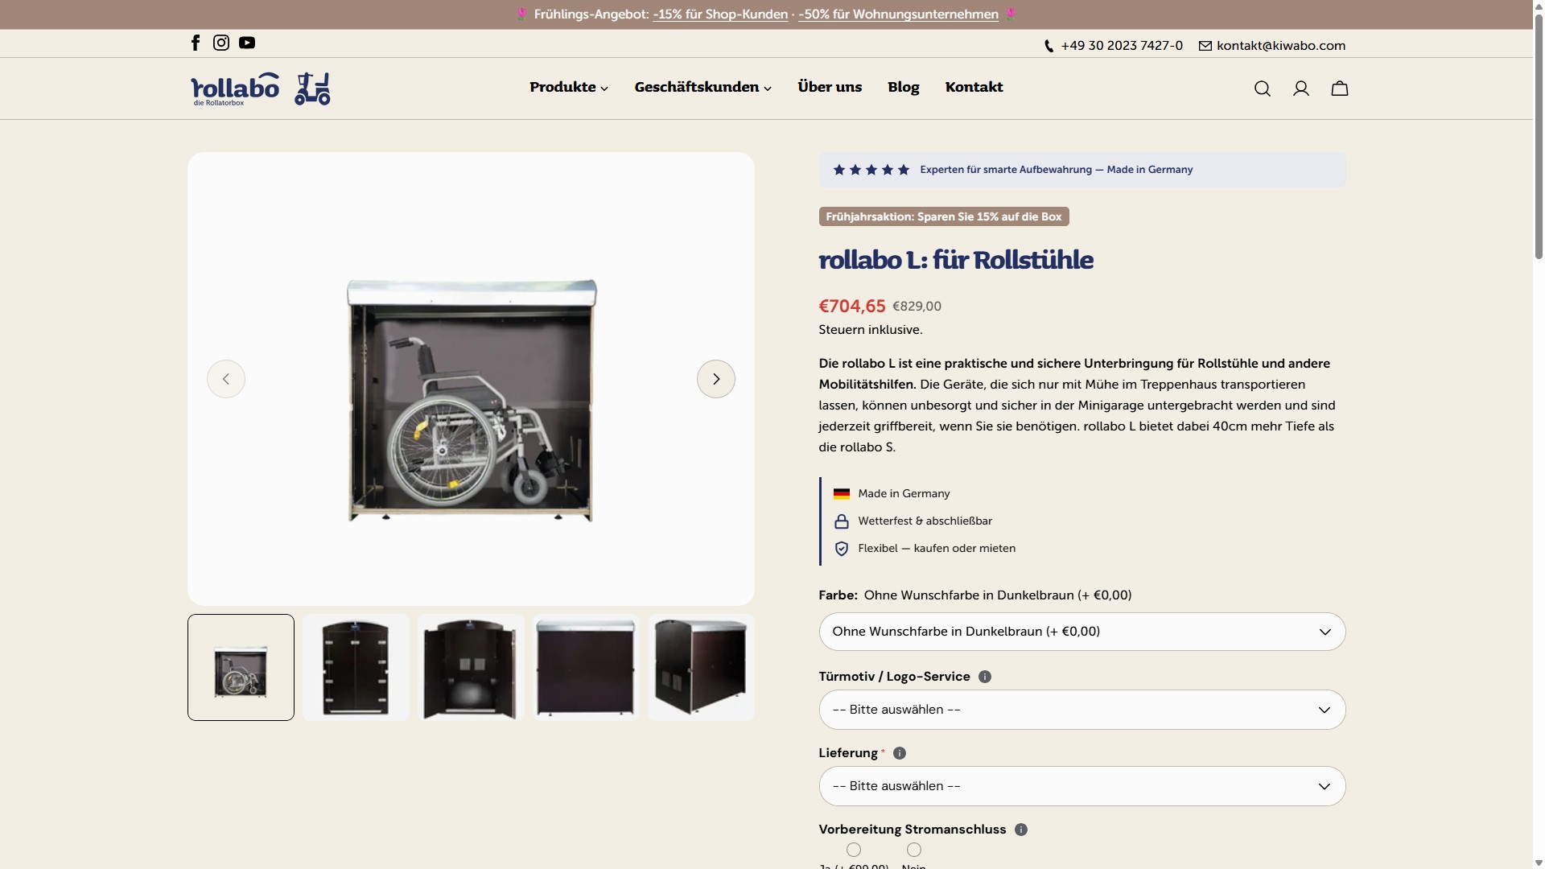Select Nein radio for Stromanschluss

914,850
